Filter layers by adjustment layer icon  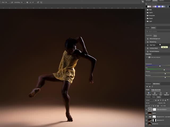point(158,100)
